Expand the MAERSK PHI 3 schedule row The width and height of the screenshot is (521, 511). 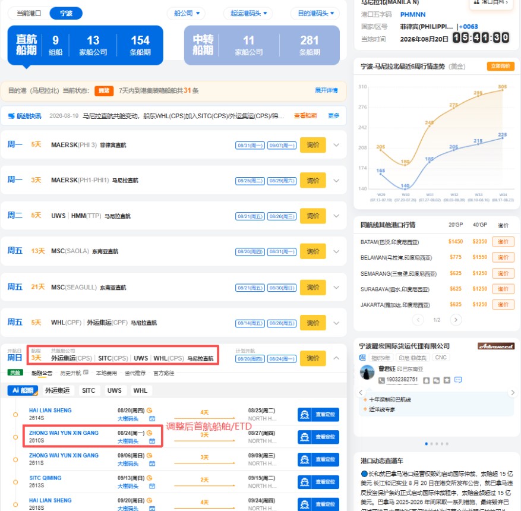point(336,145)
